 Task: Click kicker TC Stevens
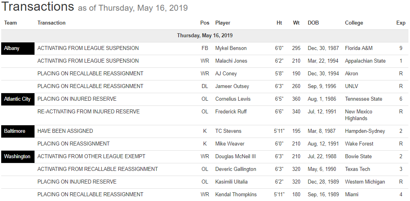coord(228,131)
